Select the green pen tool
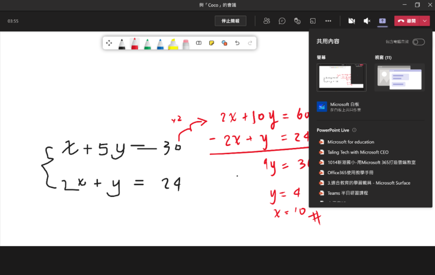435x275 pixels. [x=147, y=43]
